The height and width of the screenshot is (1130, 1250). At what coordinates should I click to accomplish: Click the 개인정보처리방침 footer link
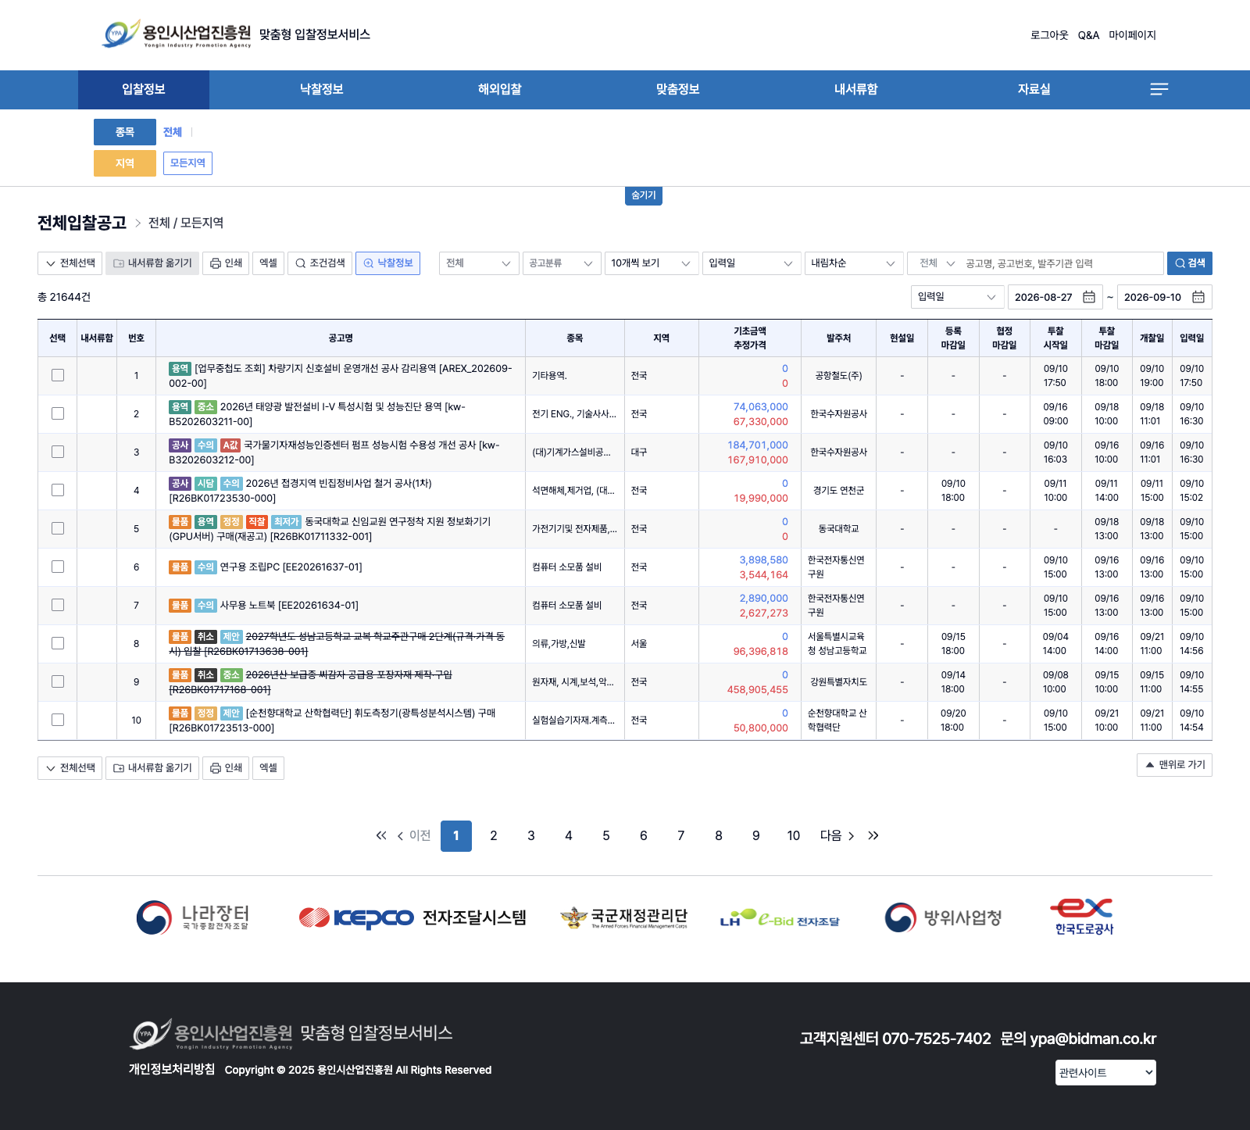pos(172,1069)
